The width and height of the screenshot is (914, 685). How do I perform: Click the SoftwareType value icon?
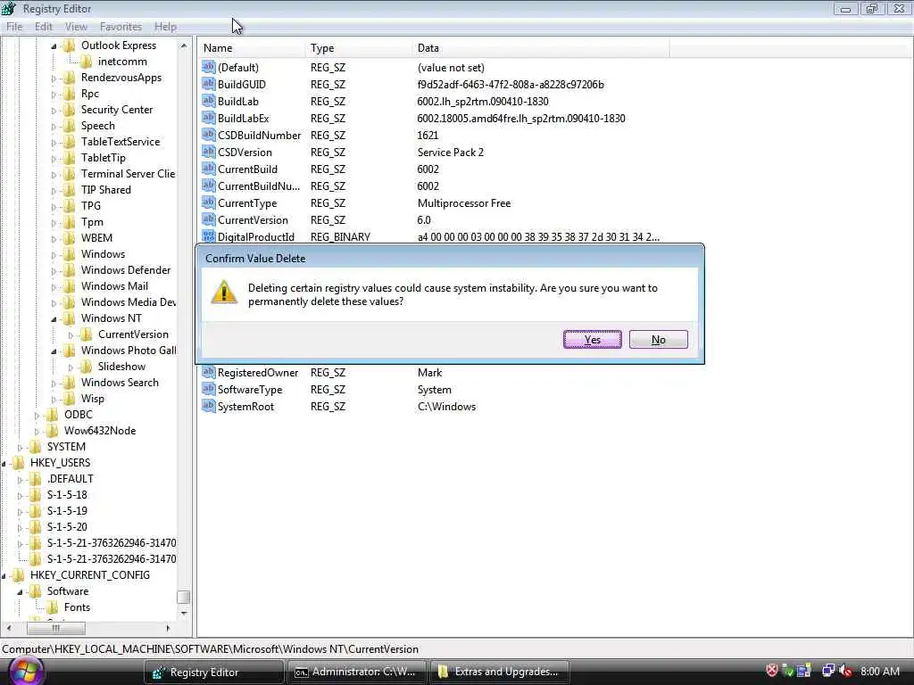pos(209,389)
